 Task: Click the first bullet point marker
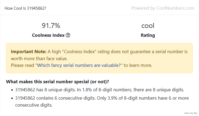pyautogui.click(x=12, y=90)
